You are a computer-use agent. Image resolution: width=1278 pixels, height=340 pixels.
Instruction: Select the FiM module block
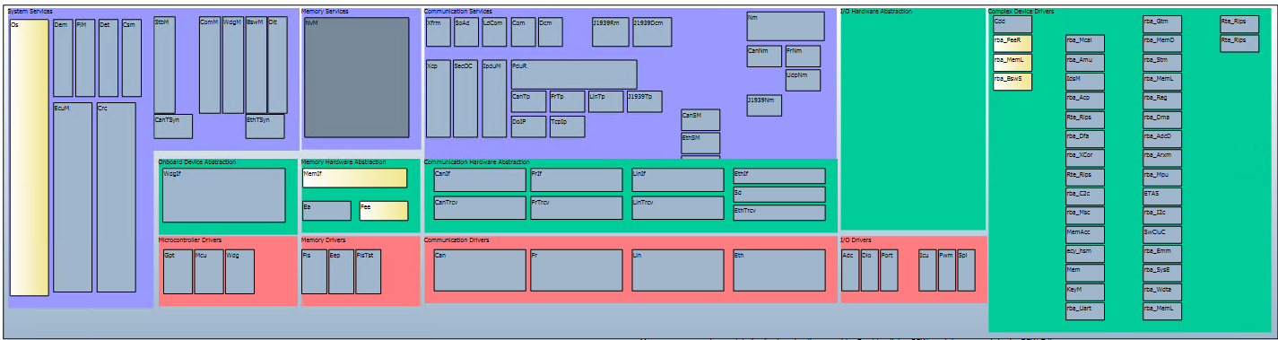coord(85,57)
